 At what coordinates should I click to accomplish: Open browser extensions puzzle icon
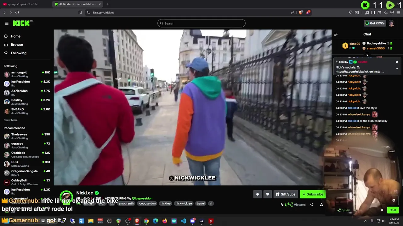click(350, 13)
